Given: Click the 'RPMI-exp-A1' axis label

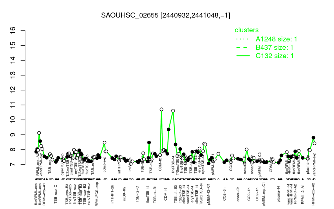Looking at the screenshot, I should click(x=44, y=194).
